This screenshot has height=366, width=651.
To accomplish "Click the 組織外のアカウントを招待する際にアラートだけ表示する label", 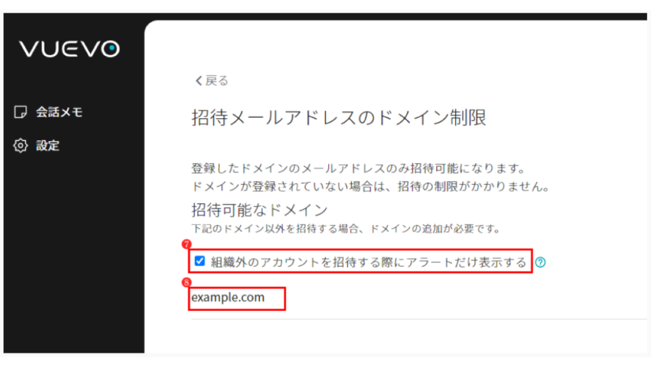I will click(369, 262).
